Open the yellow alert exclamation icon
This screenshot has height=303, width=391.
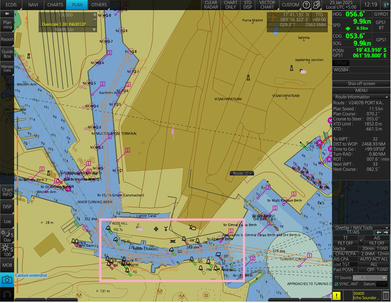[336, 296]
